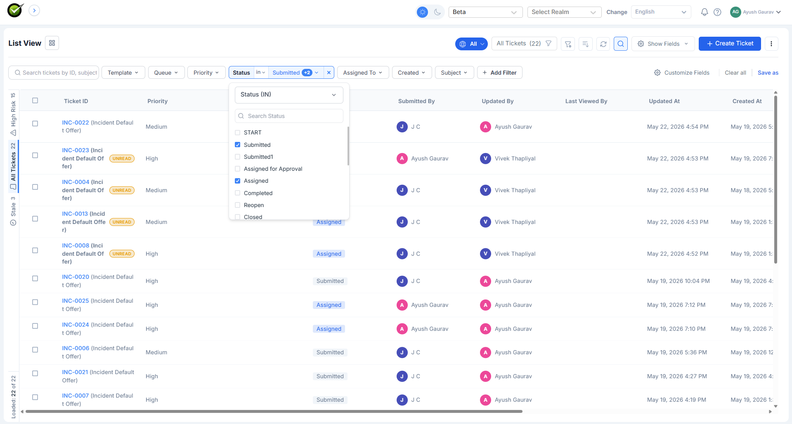Viewport: 792px width, 424px height.
Task: Click the All Tickets sidebar chat icon
Action: click(13, 187)
